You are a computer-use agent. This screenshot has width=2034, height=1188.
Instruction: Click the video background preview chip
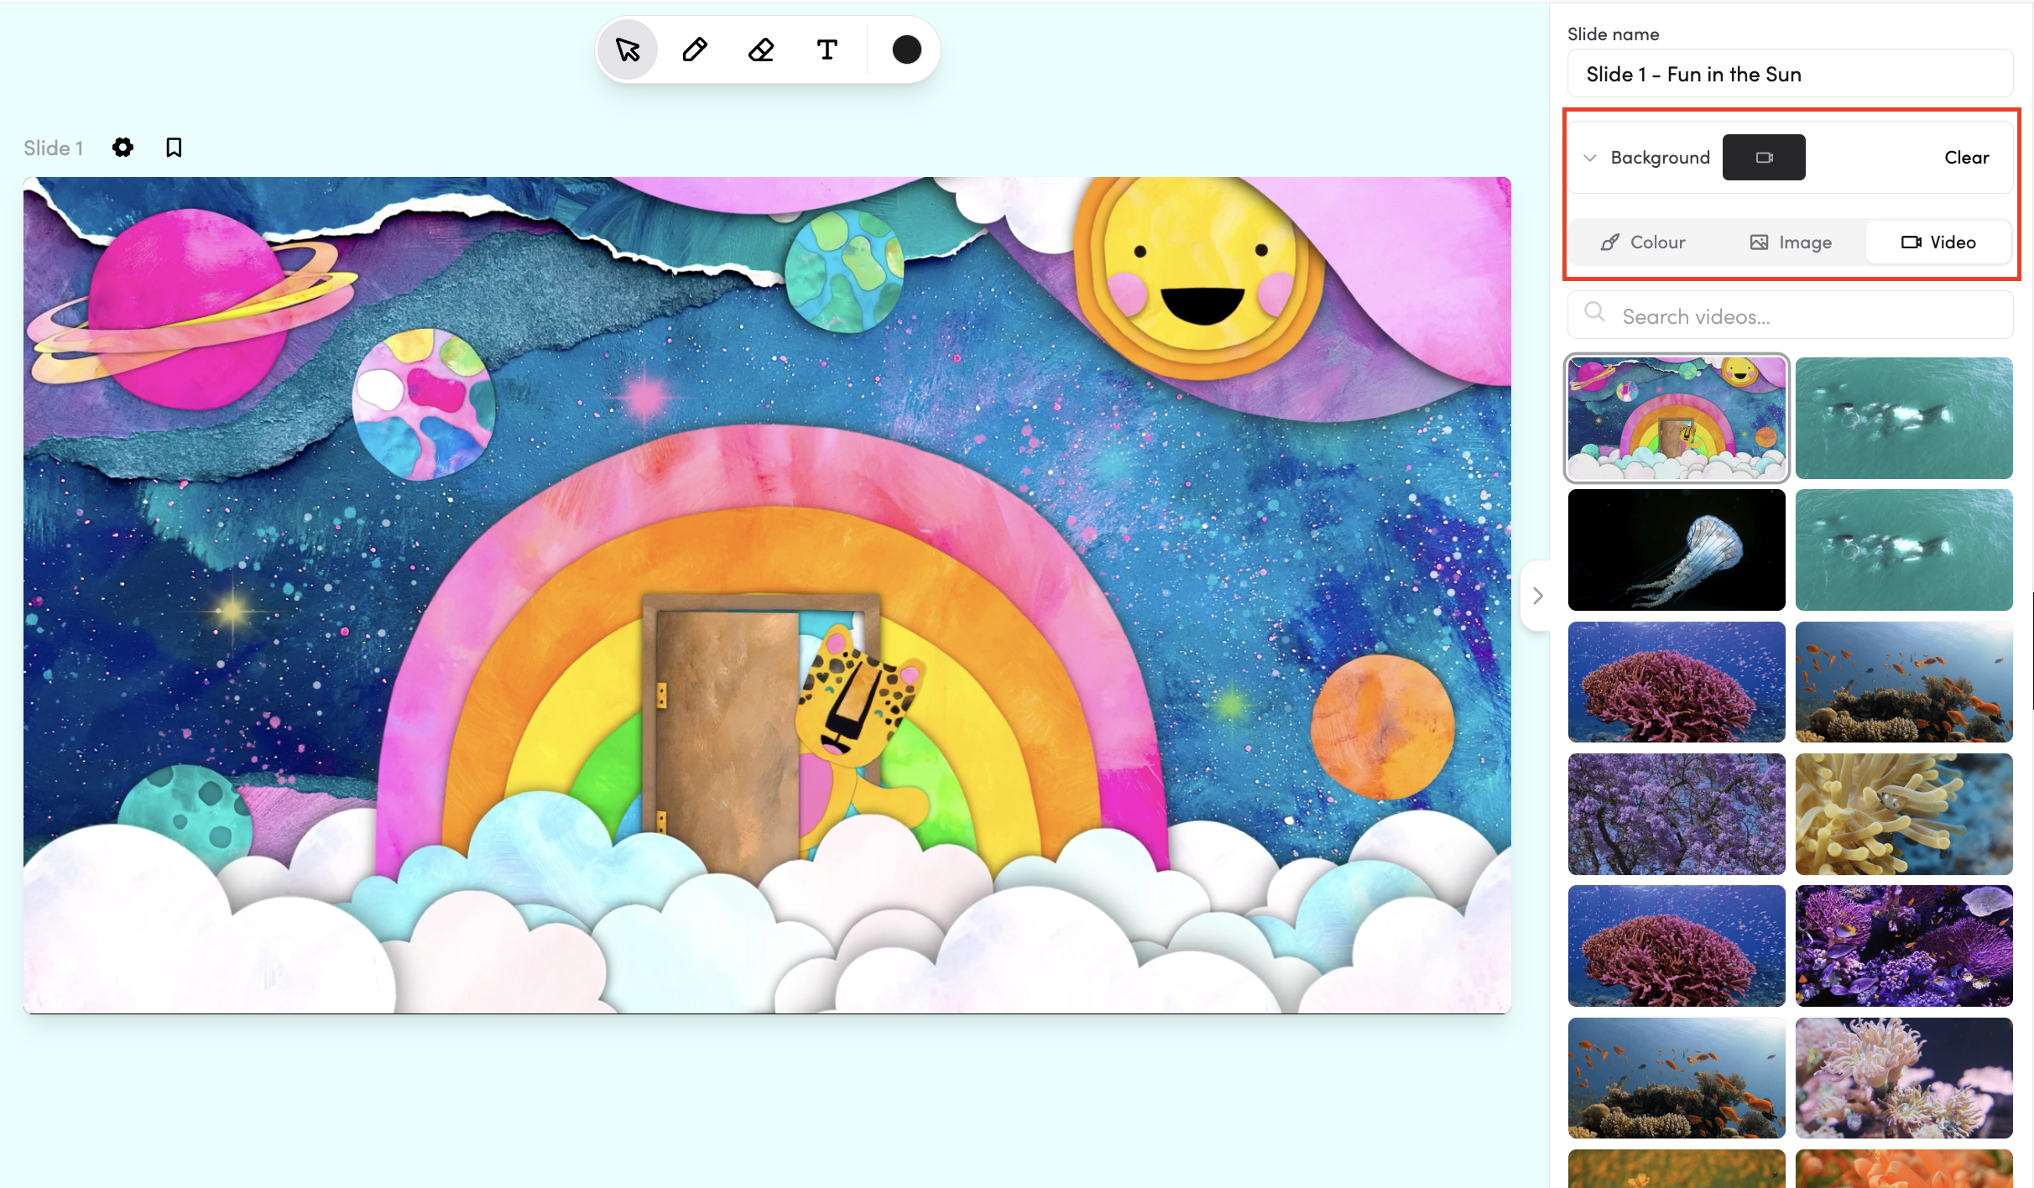coord(1764,157)
